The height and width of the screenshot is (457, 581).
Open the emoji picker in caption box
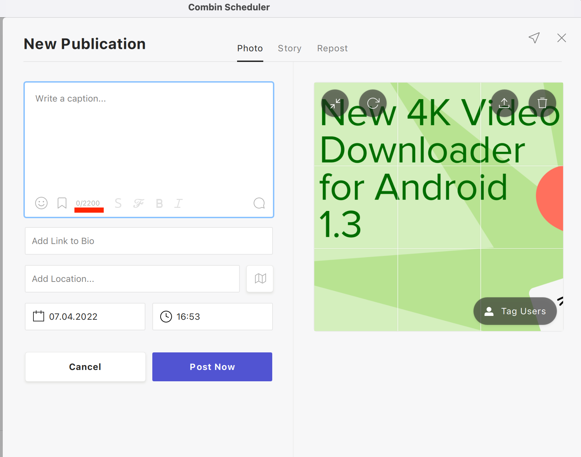click(x=41, y=203)
